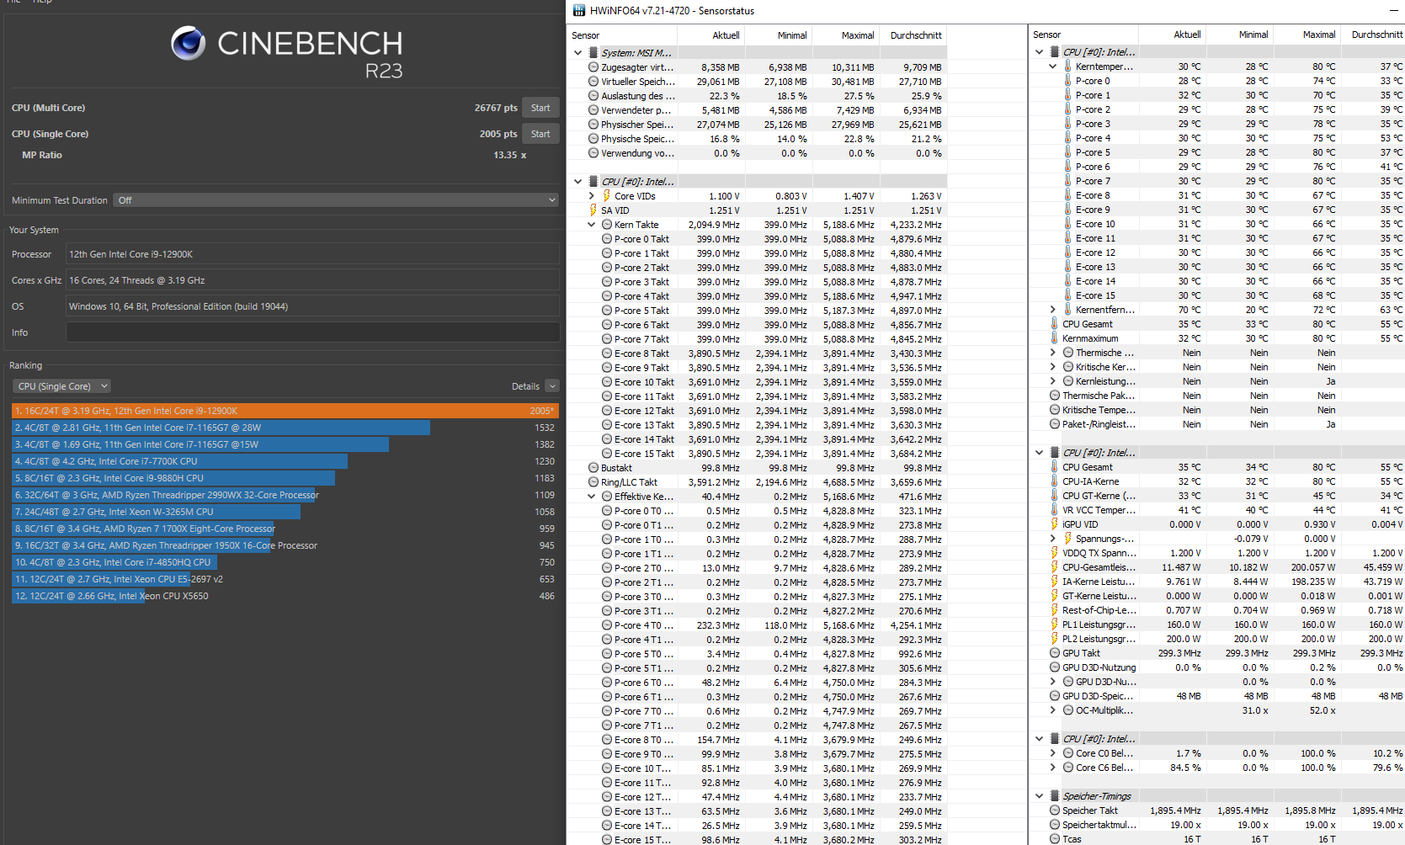Start the CPU (Single Core) benchmark

click(540, 134)
